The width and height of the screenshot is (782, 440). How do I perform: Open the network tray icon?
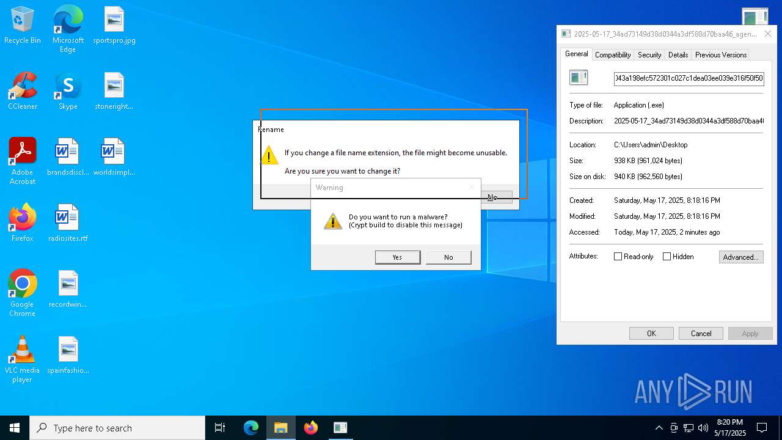(689, 428)
